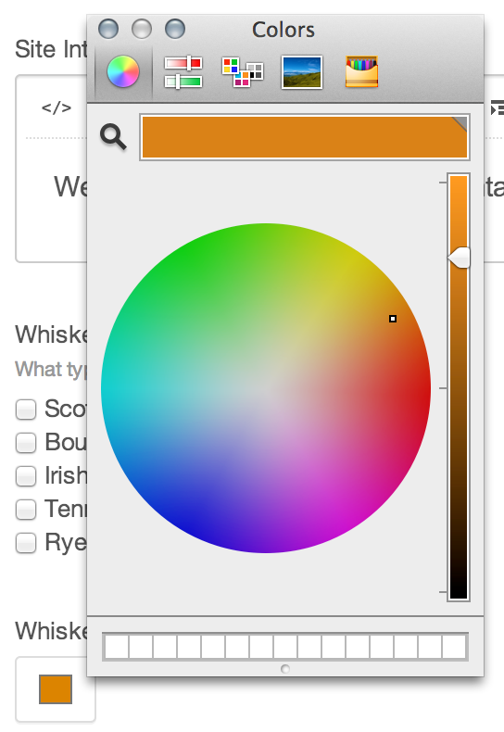The height and width of the screenshot is (732, 504).
Task: Click the first empty saved swatch cell
Action: 117,647
